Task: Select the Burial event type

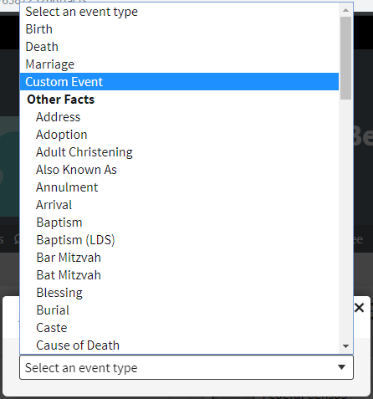Action: pos(179,310)
